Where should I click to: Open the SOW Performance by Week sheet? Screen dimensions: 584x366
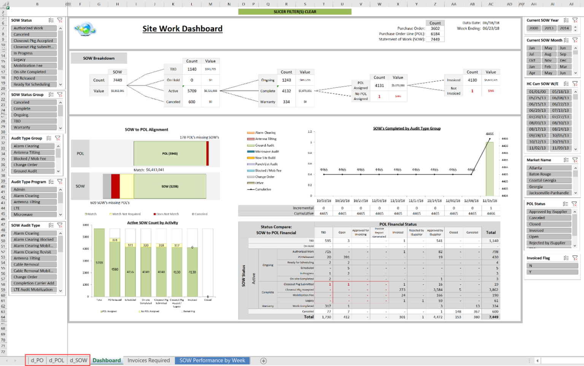click(212, 360)
